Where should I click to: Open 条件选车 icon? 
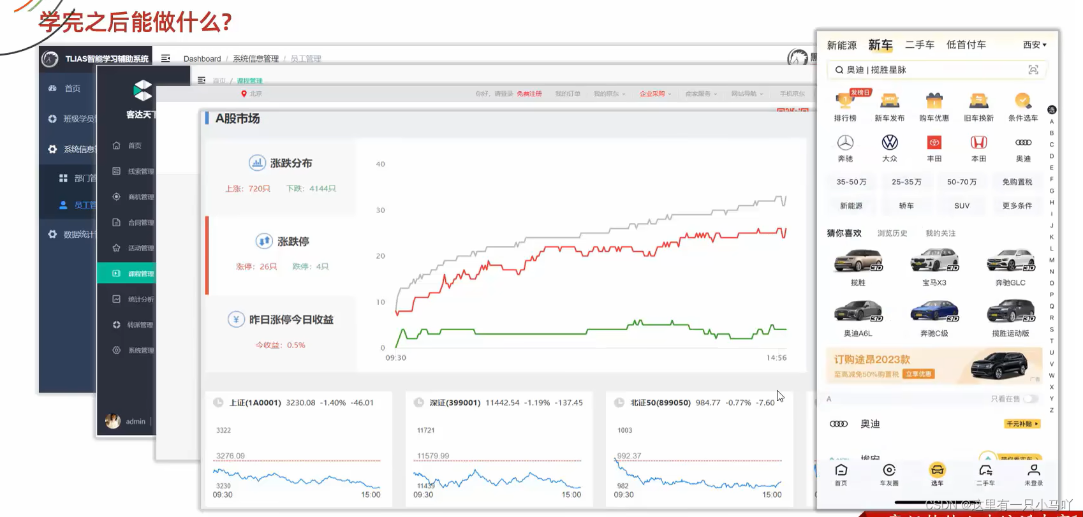tap(1023, 100)
